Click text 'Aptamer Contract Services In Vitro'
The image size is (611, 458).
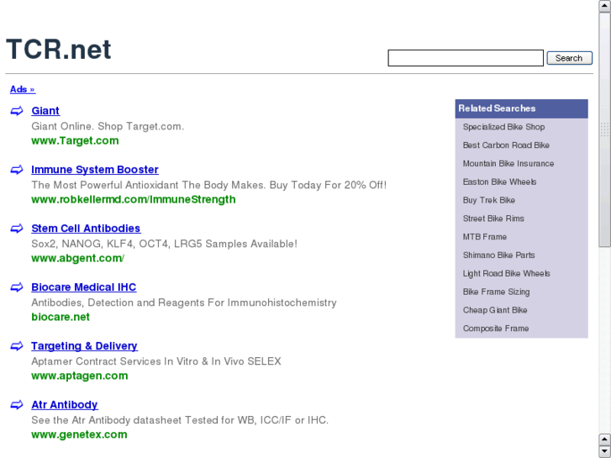click(114, 361)
